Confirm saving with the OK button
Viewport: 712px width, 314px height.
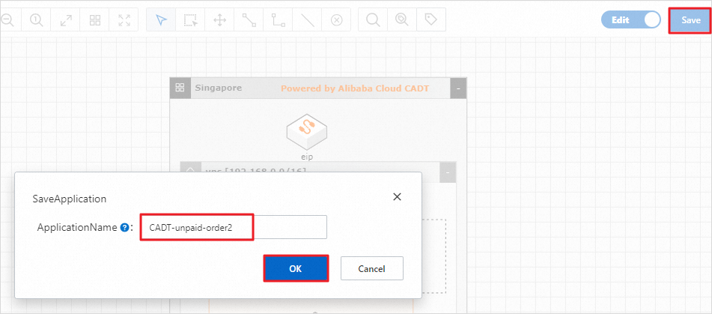[296, 268]
